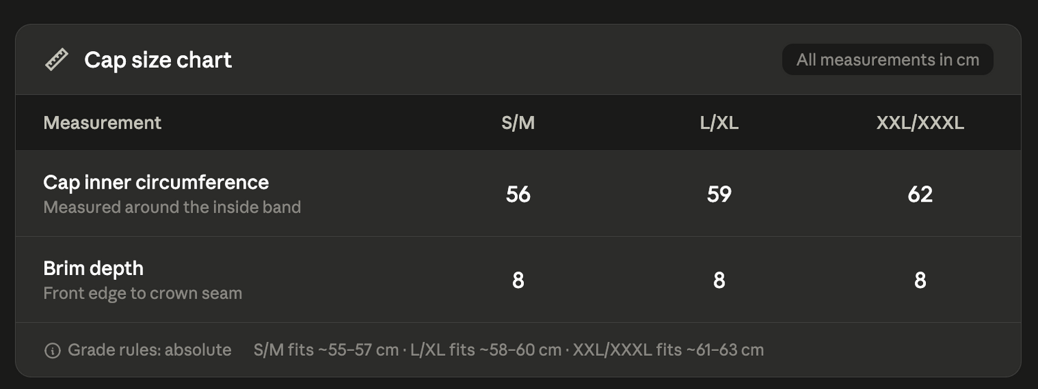This screenshot has height=389, width=1038.
Task: Click the Brim depth row label
Action: click(93, 268)
